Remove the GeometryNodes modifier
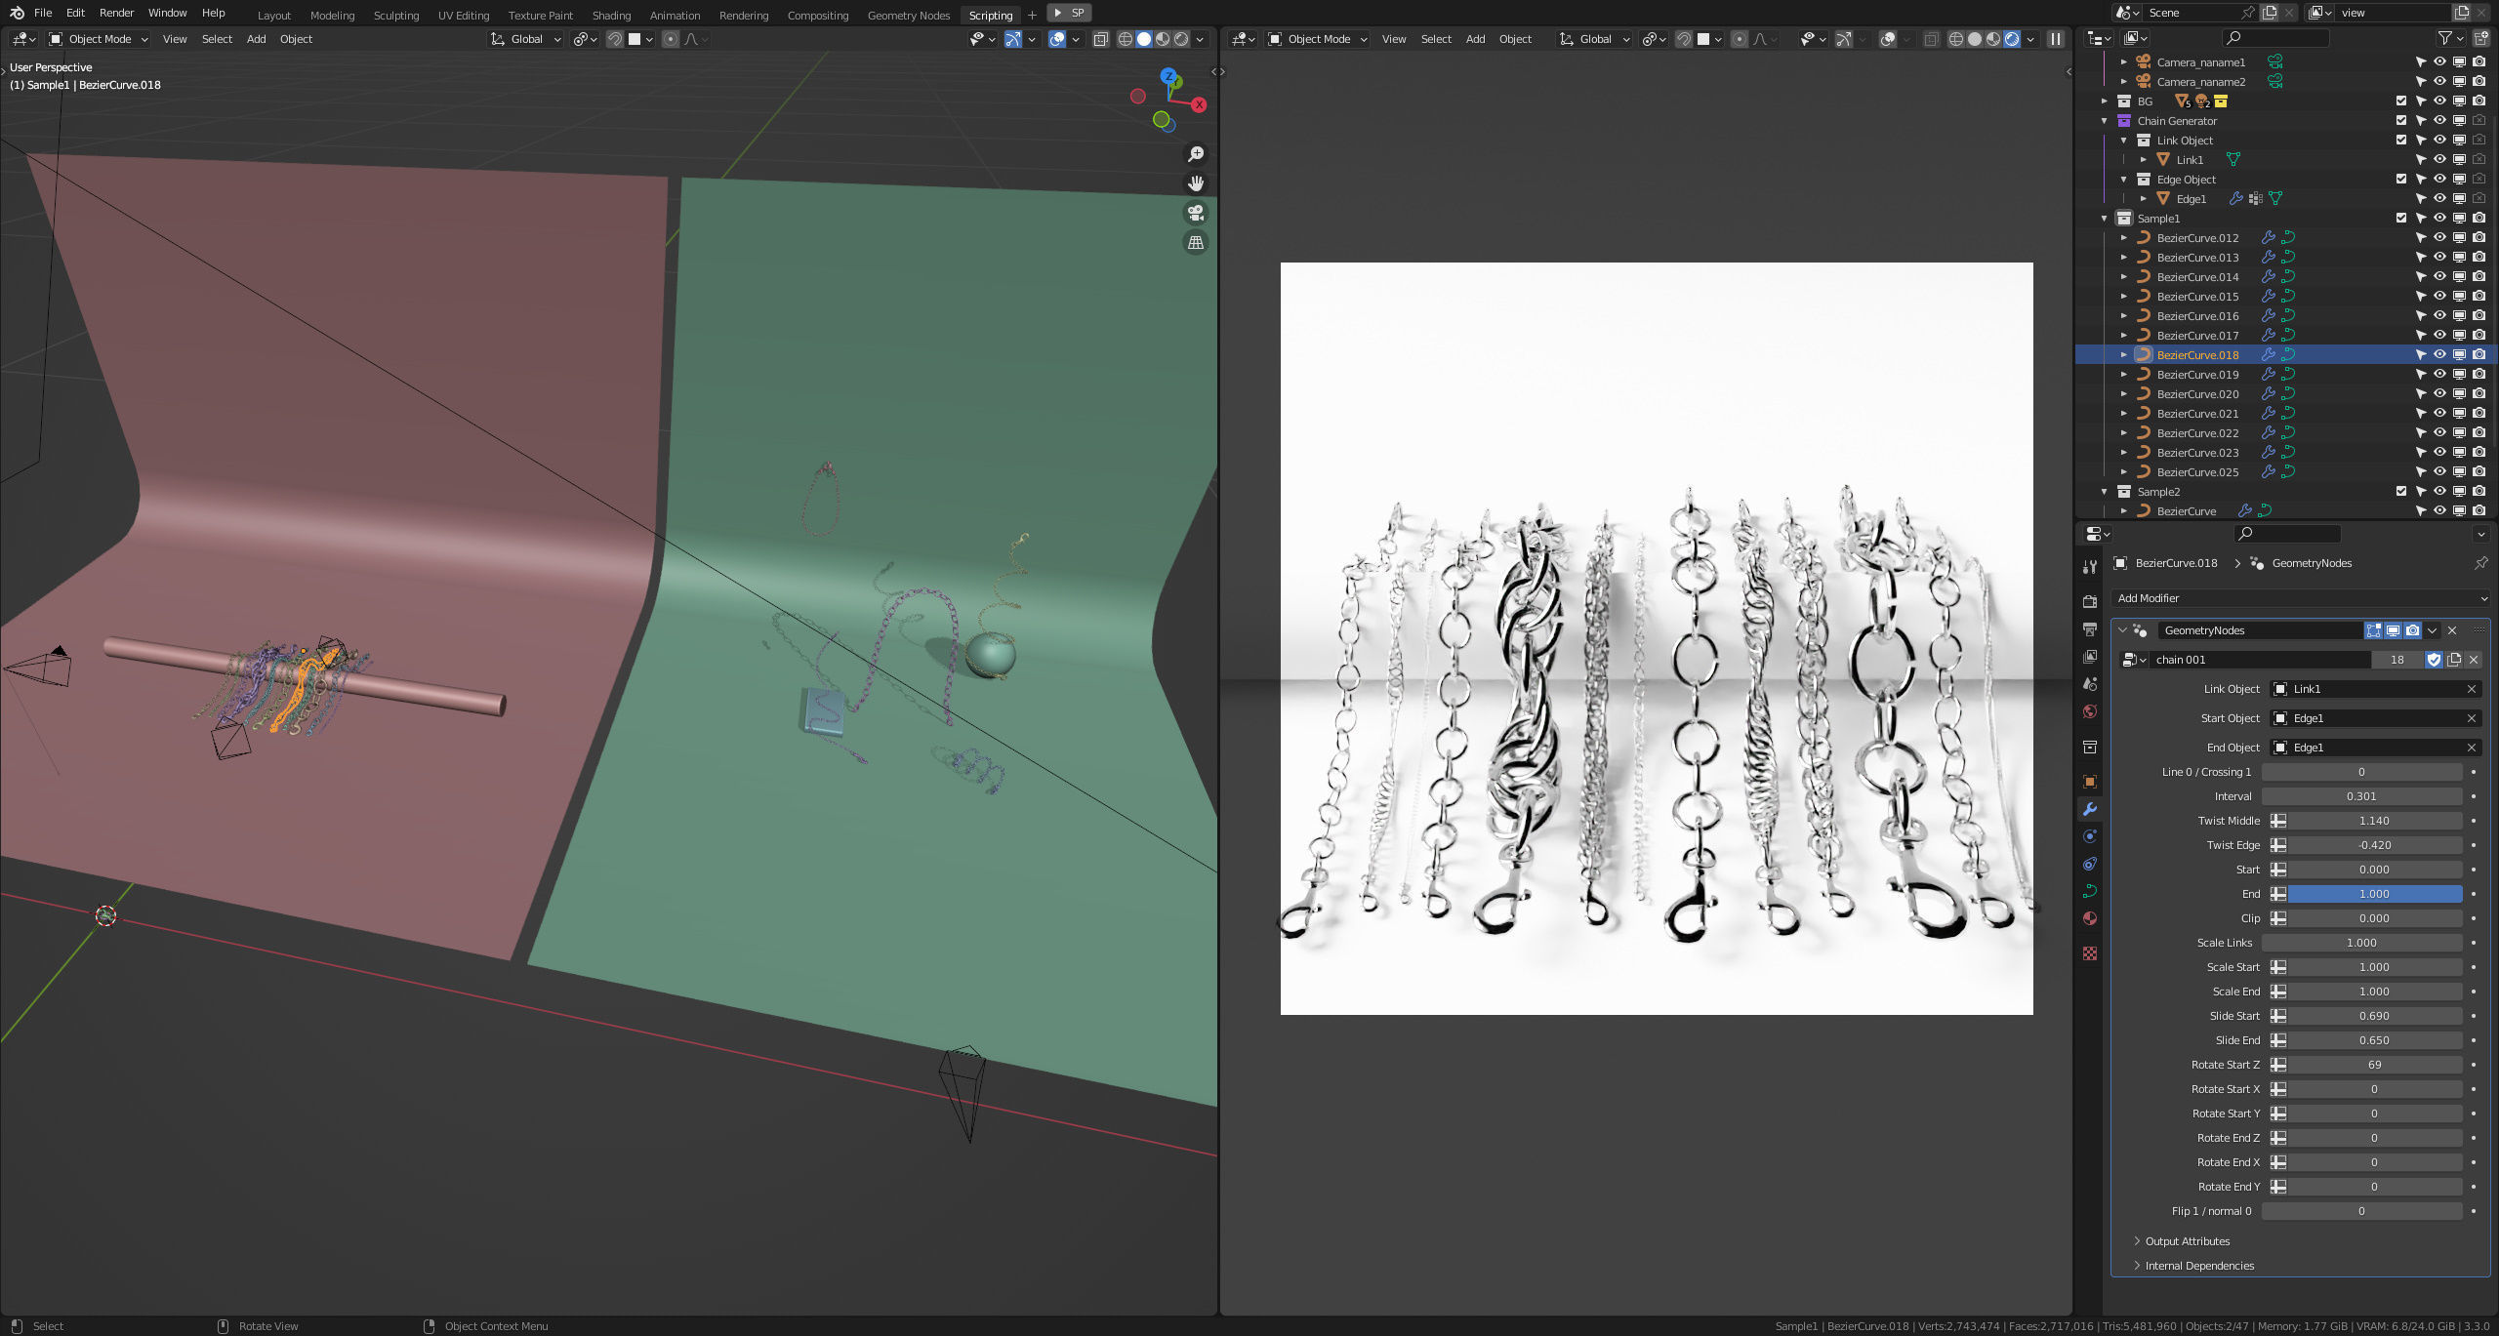This screenshot has height=1336, width=2499. 2452,630
